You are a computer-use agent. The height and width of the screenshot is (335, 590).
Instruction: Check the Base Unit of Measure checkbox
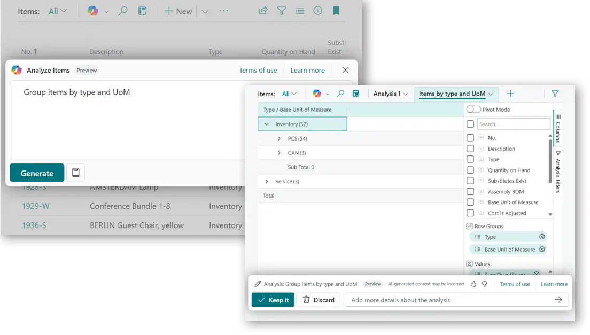tap(470, 202)
